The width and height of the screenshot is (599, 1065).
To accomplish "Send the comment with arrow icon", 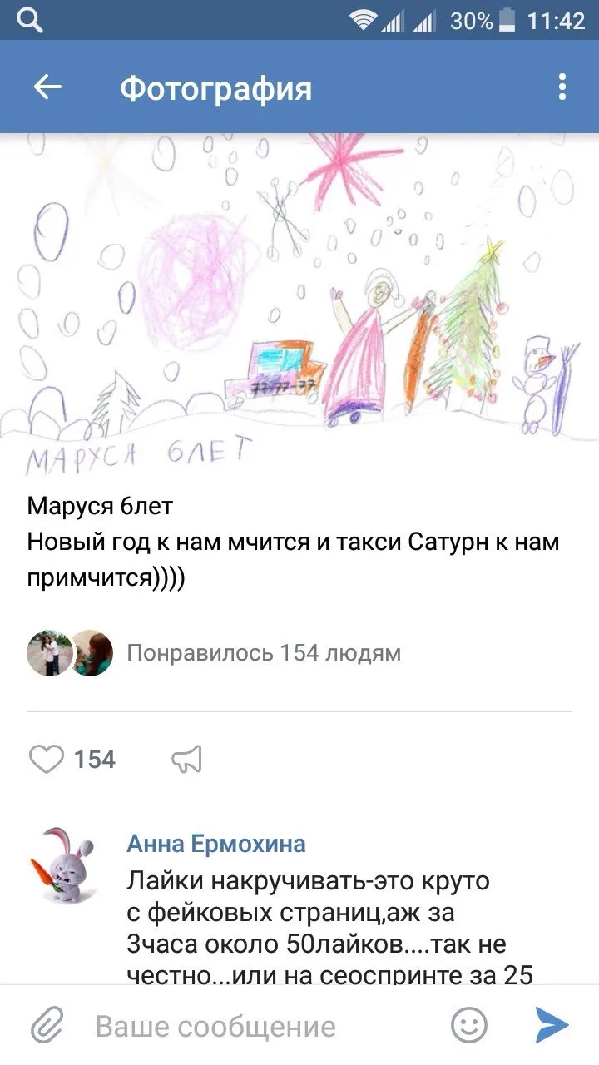I will [x=552, y=1025].
